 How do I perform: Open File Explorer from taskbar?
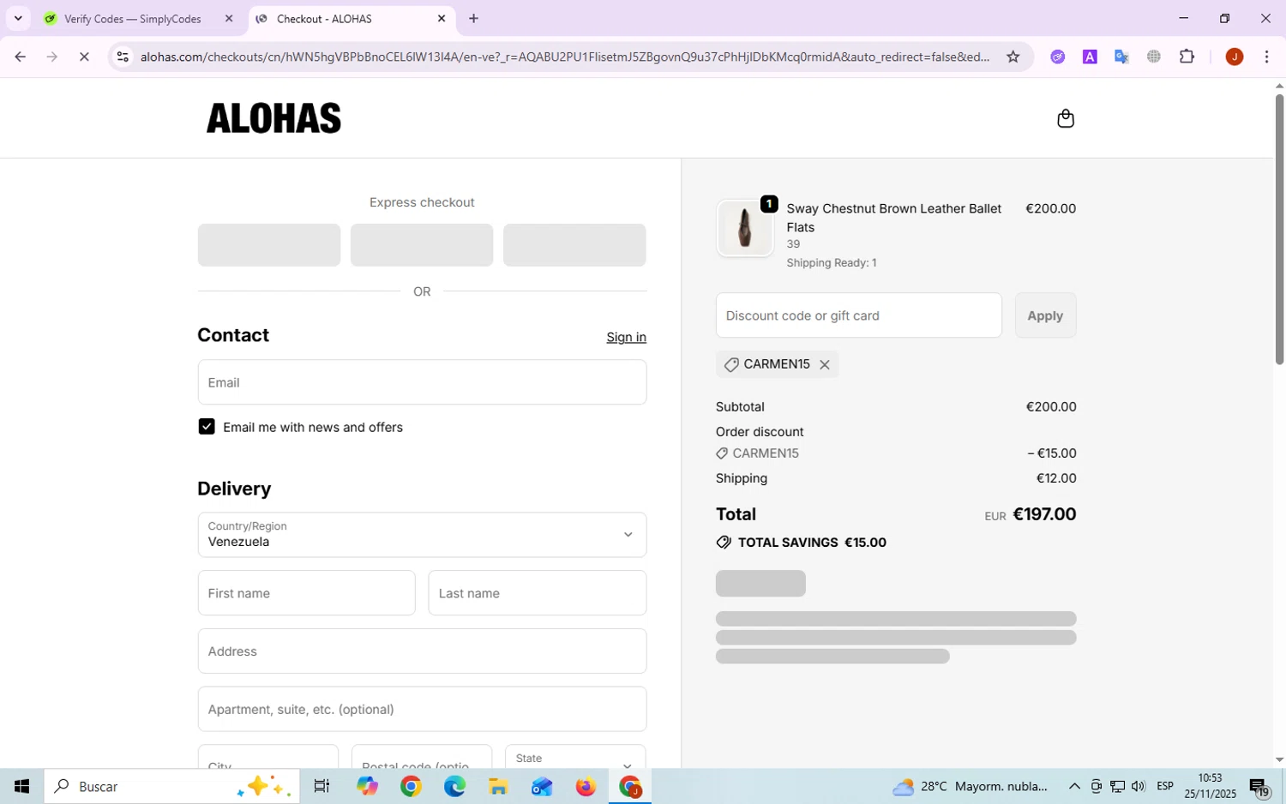(498, 786)
